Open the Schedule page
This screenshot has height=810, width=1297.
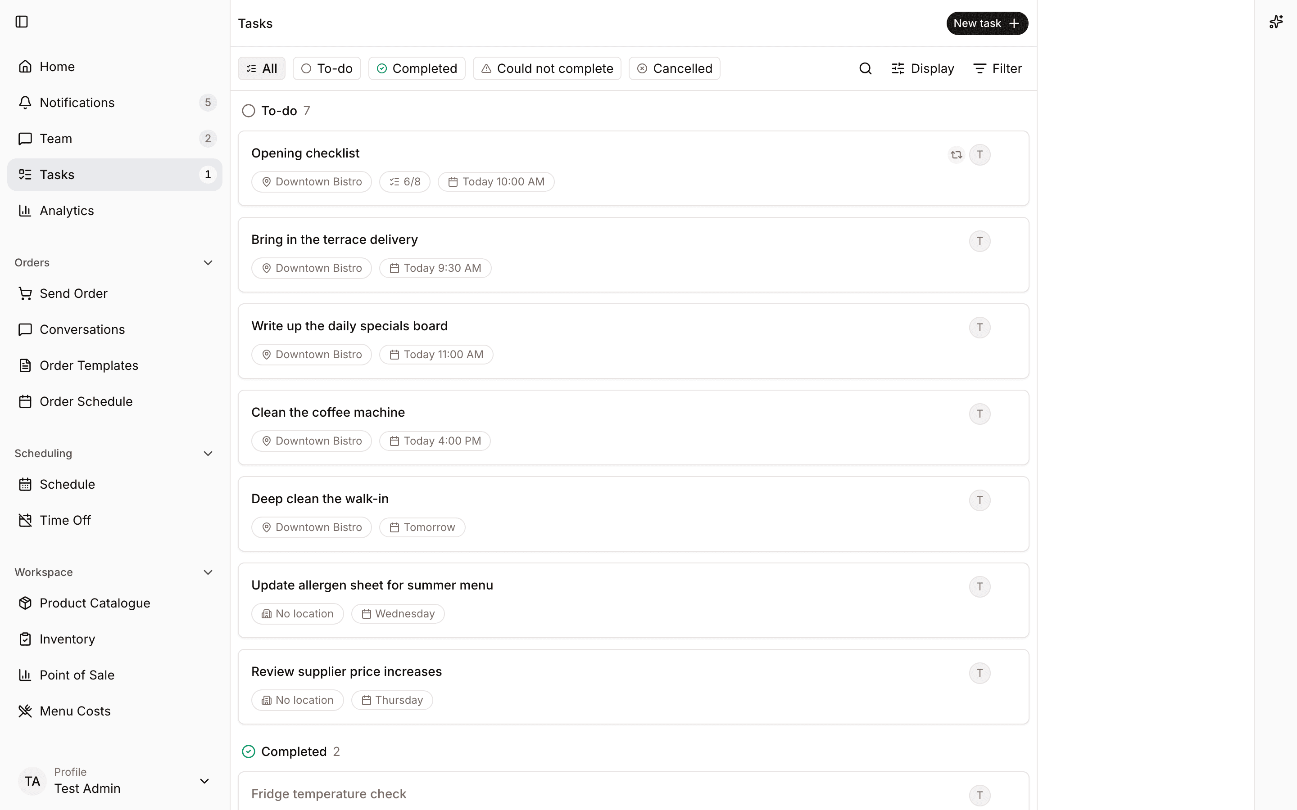coord(115,484)
